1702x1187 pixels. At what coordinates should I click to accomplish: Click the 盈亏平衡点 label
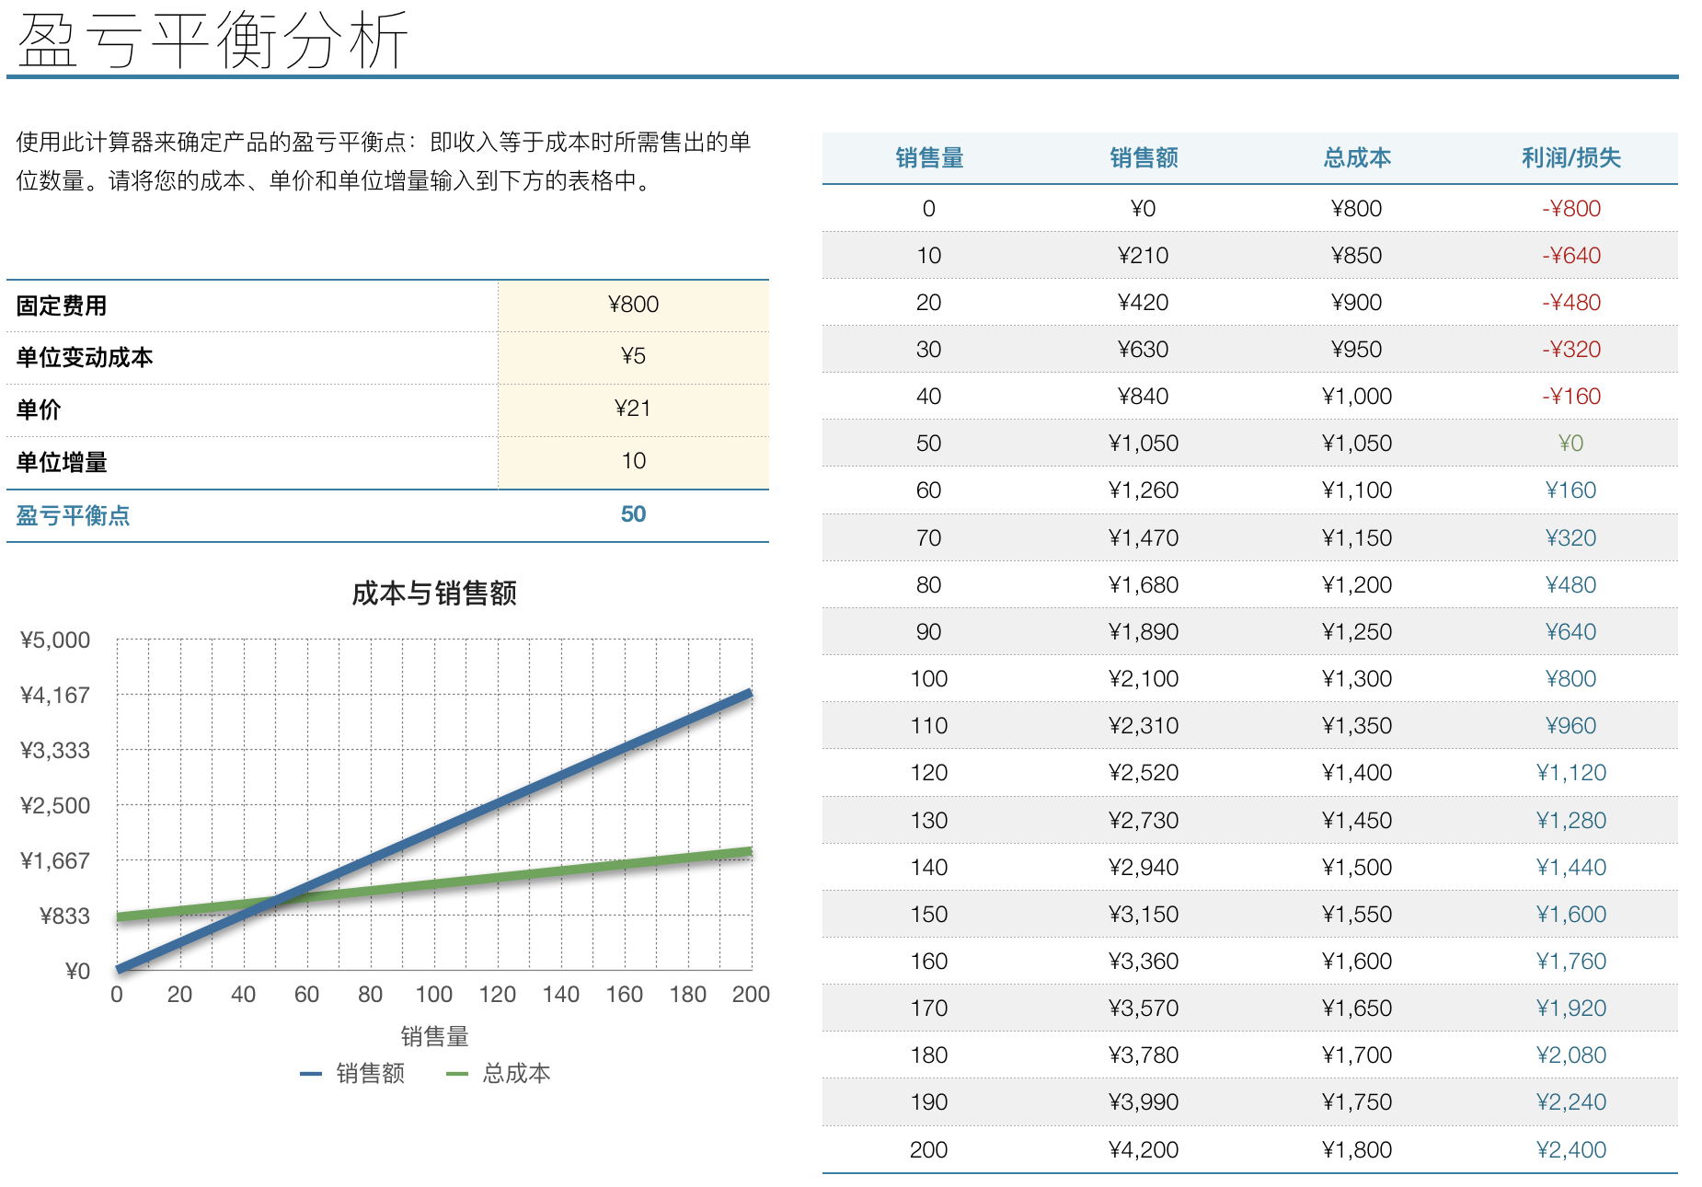[x=73, y=515]
